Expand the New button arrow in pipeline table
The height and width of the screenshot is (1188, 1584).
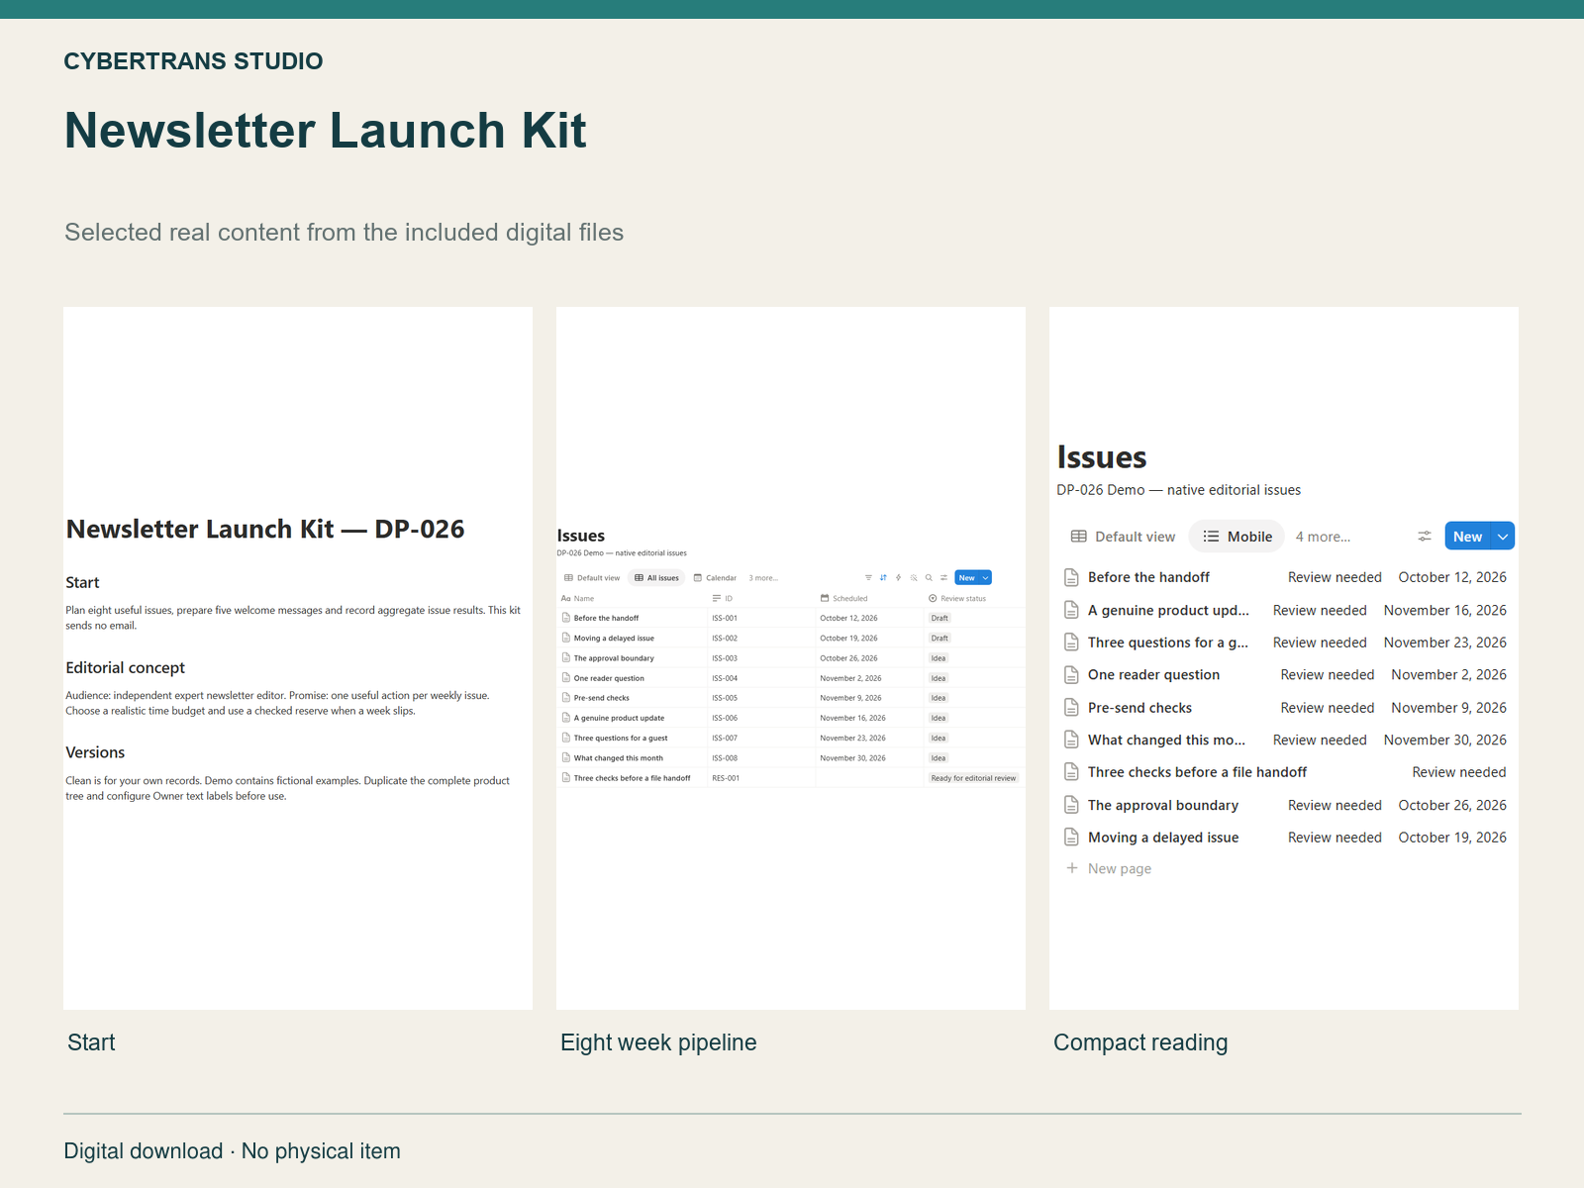click(x=986, y=578)
